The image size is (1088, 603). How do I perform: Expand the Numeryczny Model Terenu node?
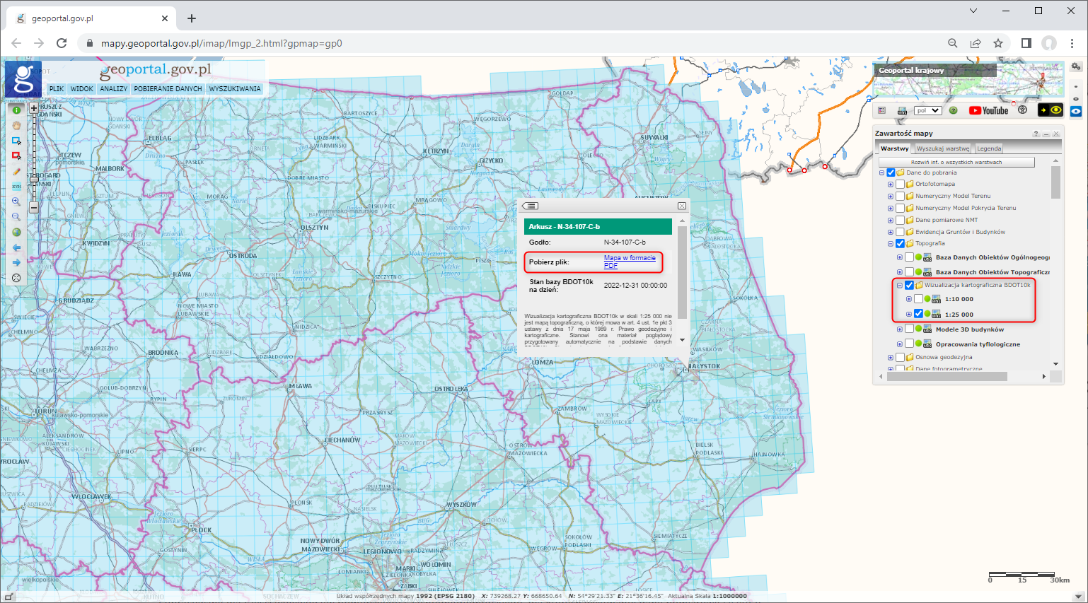891,197
